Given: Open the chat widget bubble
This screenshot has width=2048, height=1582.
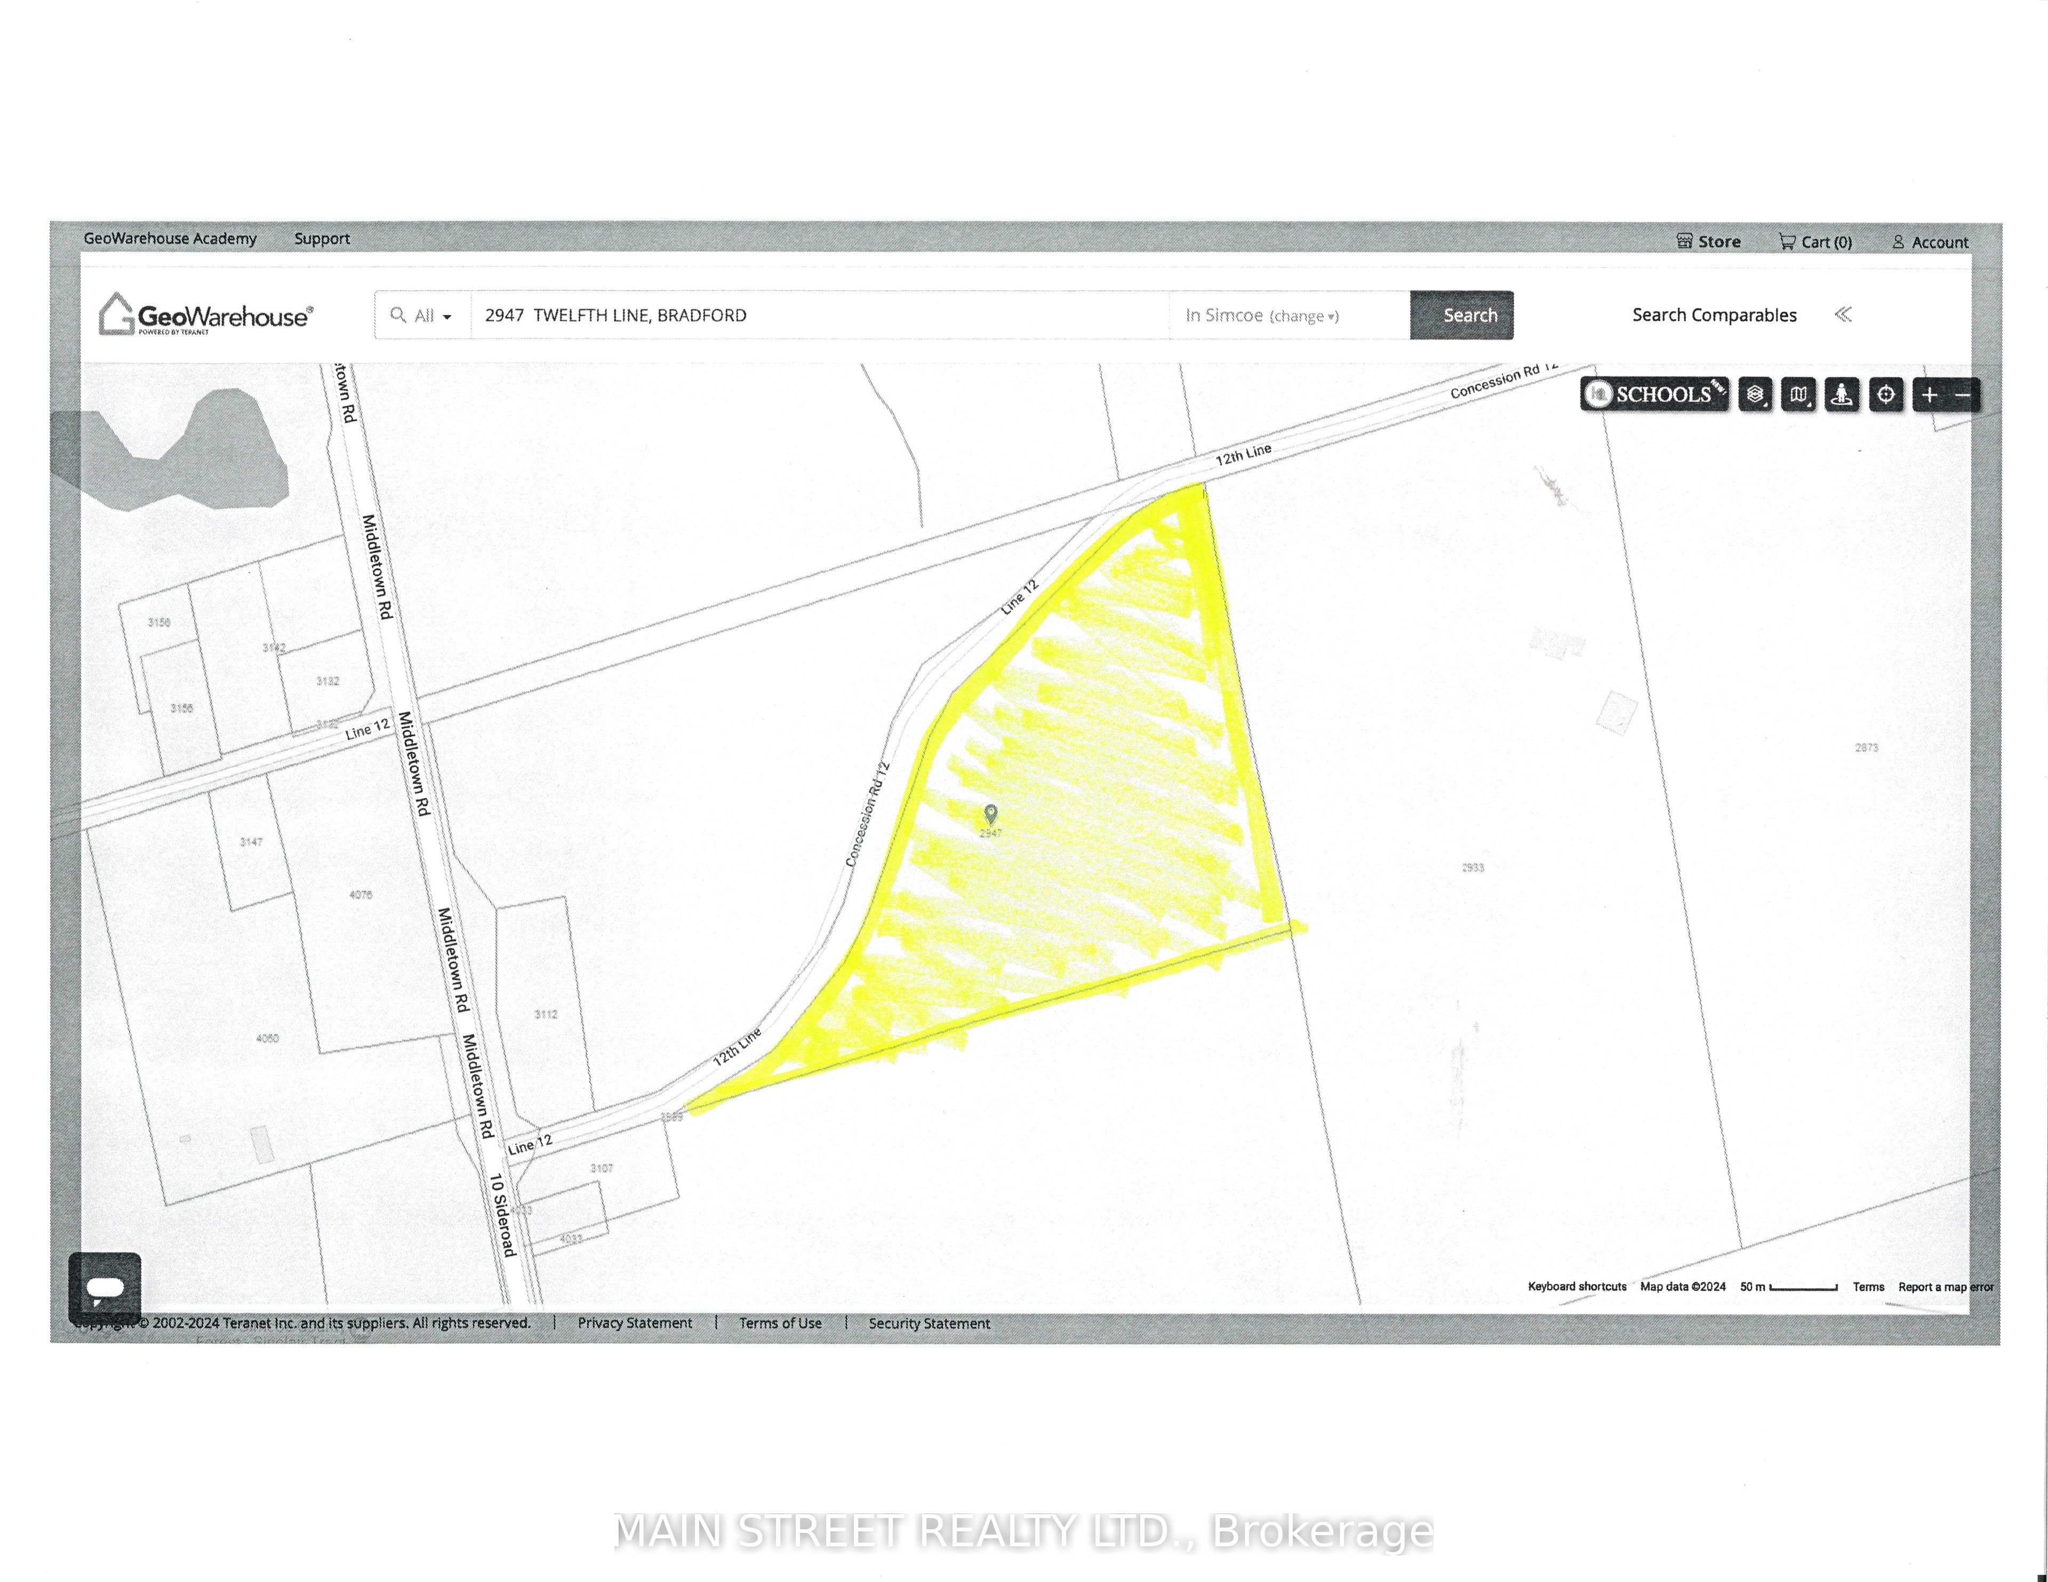Looking at the screenshot, I should [105, 1288].
